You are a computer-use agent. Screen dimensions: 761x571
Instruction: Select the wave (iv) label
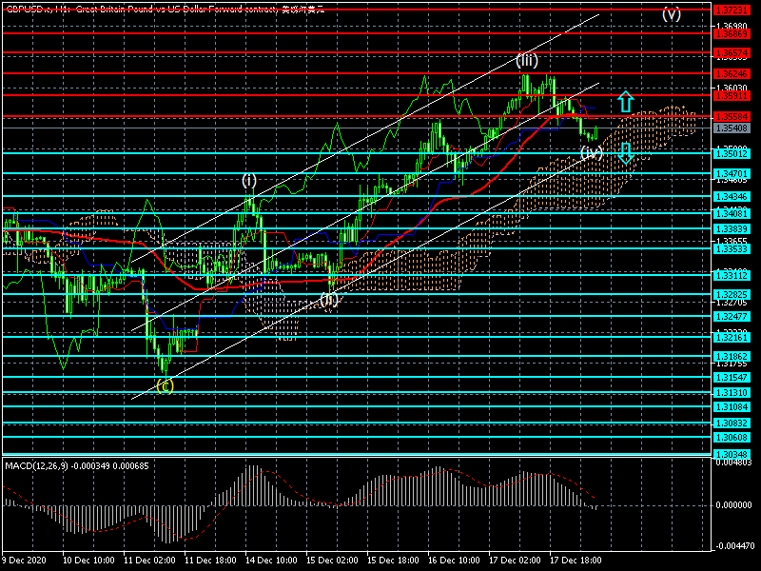592,151
